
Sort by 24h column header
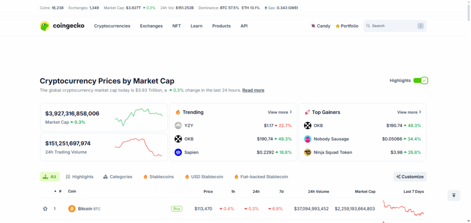[x=256, y=191]
